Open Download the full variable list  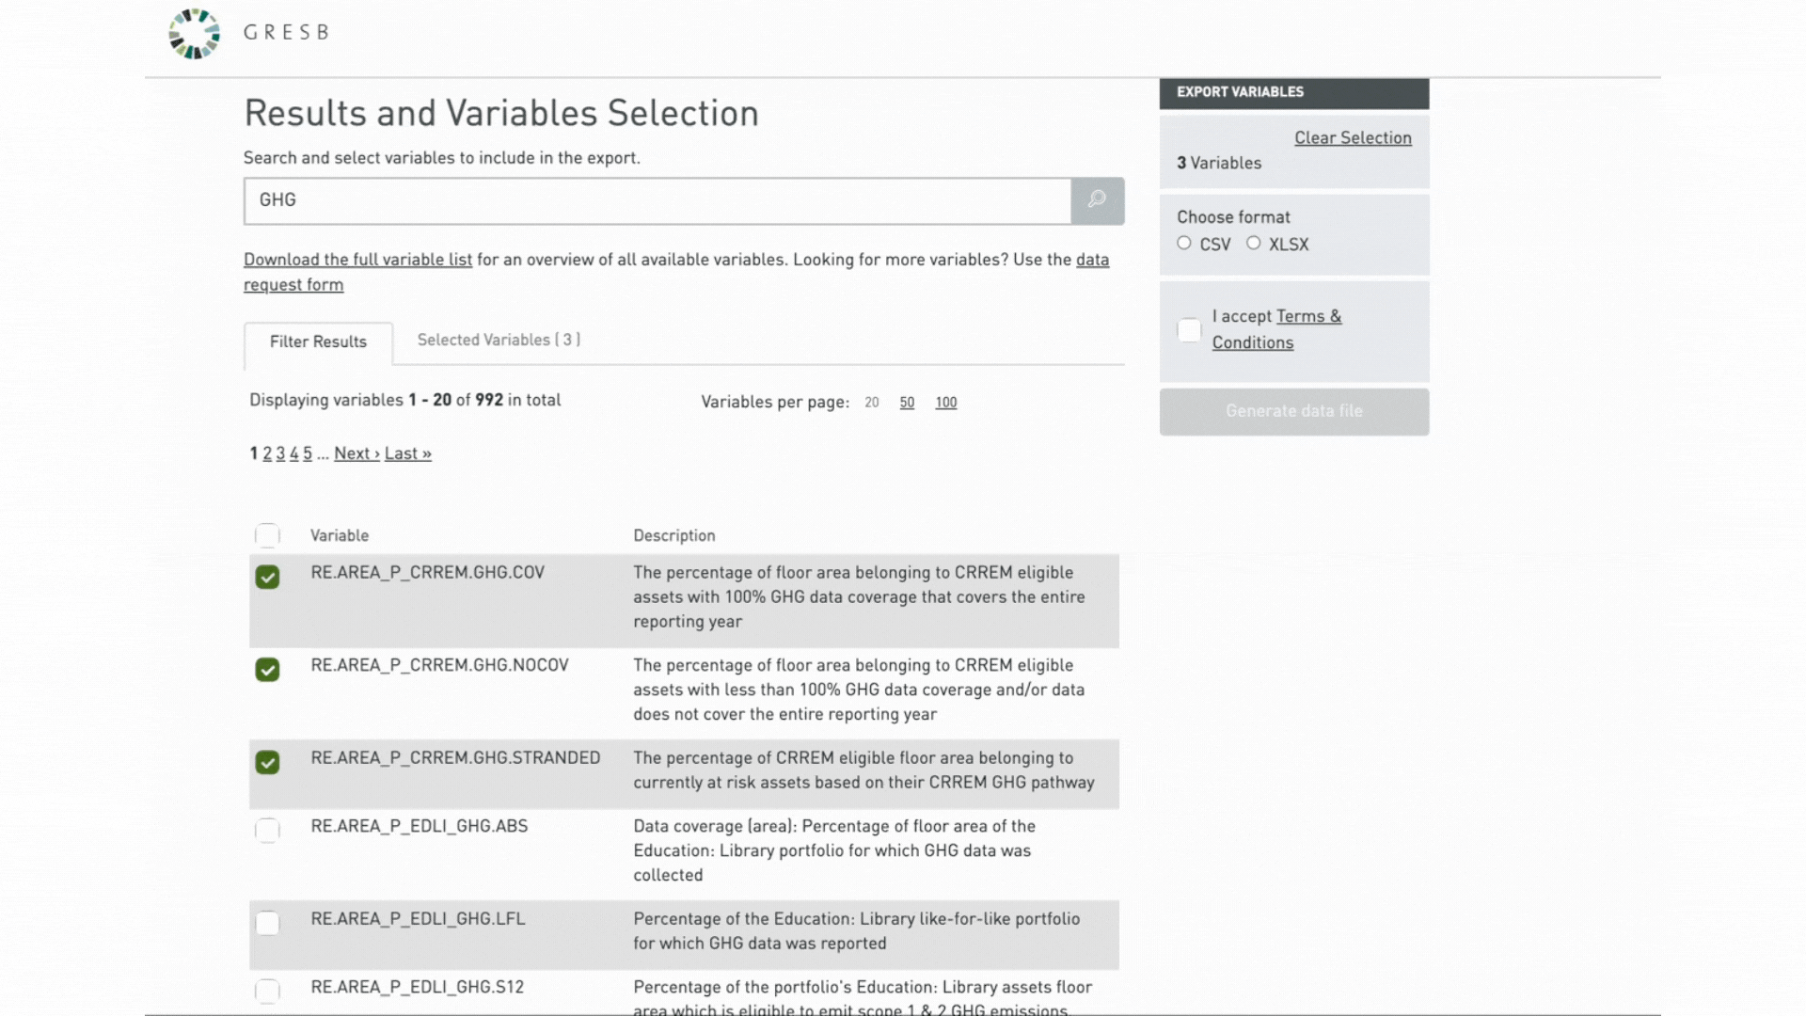357,260
